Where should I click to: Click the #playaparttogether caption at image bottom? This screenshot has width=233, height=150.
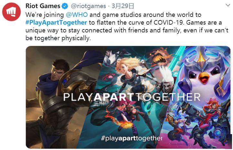click(x=131, y=138)
